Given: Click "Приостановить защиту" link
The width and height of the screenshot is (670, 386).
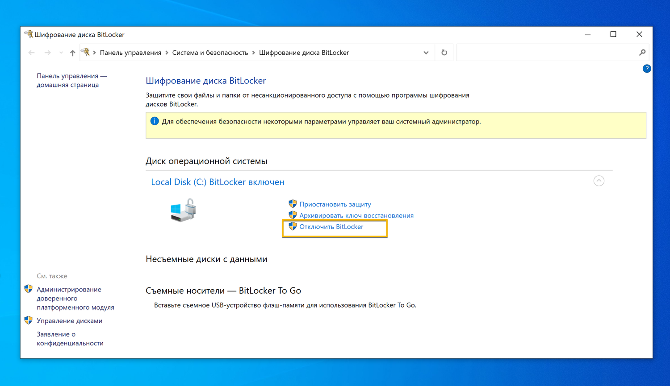Looking at the screenshot, I should point(335,204).
